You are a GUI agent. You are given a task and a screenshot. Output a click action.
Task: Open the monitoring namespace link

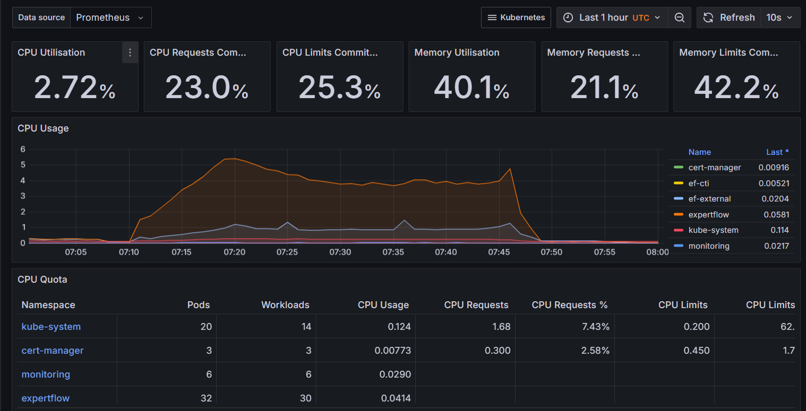click(46, 374)
